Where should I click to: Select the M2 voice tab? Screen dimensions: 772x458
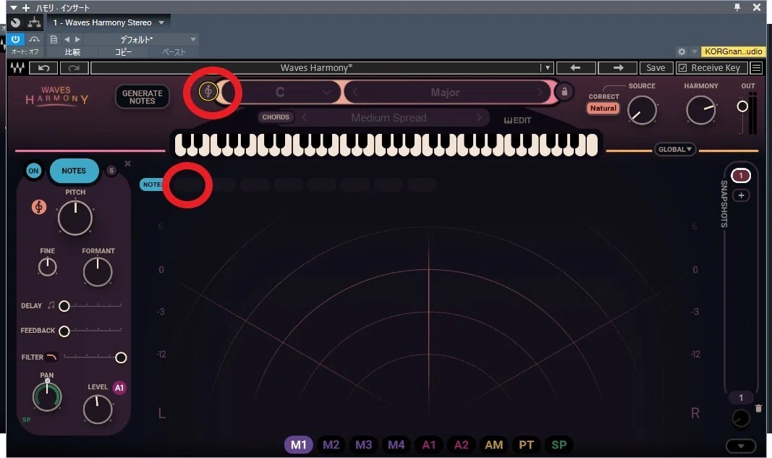click(x=331, y=445)
